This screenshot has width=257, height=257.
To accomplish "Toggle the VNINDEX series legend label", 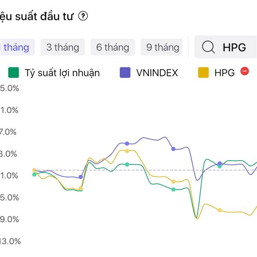I will 157,73.
